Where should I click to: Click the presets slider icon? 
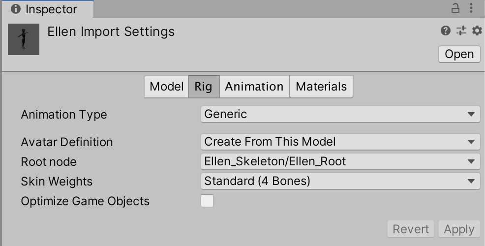[461, 31]
